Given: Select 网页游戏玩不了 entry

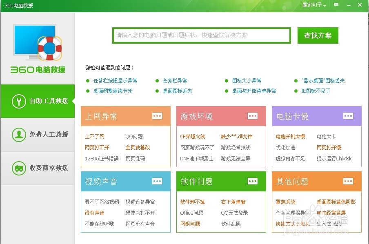Looking at the screenshot, I should click(x=197, y=148).
